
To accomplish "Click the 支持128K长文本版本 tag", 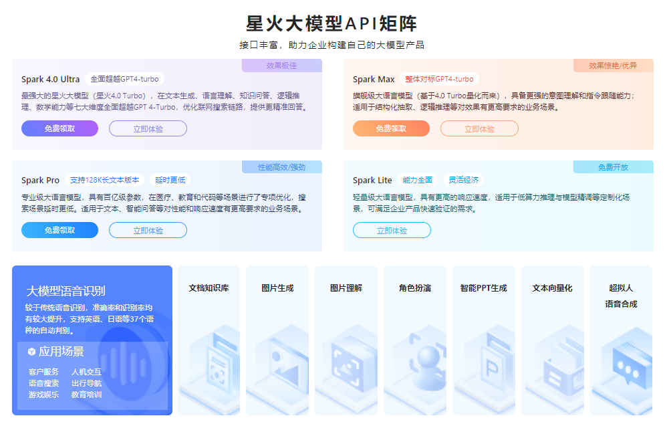I will tap(104, 181).
